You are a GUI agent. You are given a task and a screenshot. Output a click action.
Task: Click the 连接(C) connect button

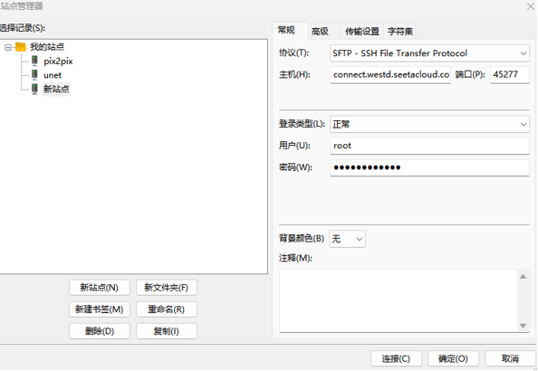click(396, 359)
